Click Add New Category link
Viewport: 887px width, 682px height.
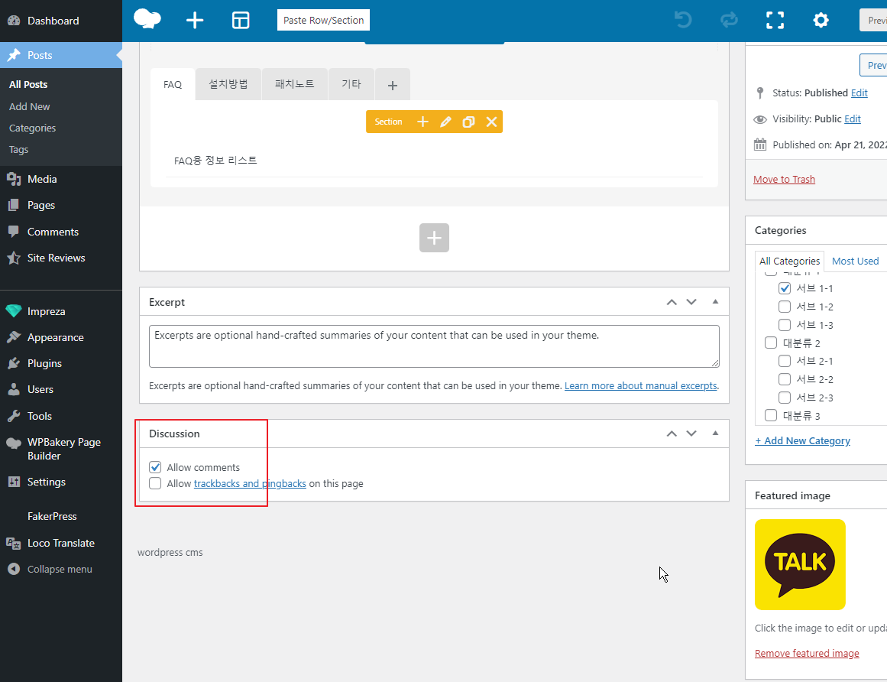point(803,441)
